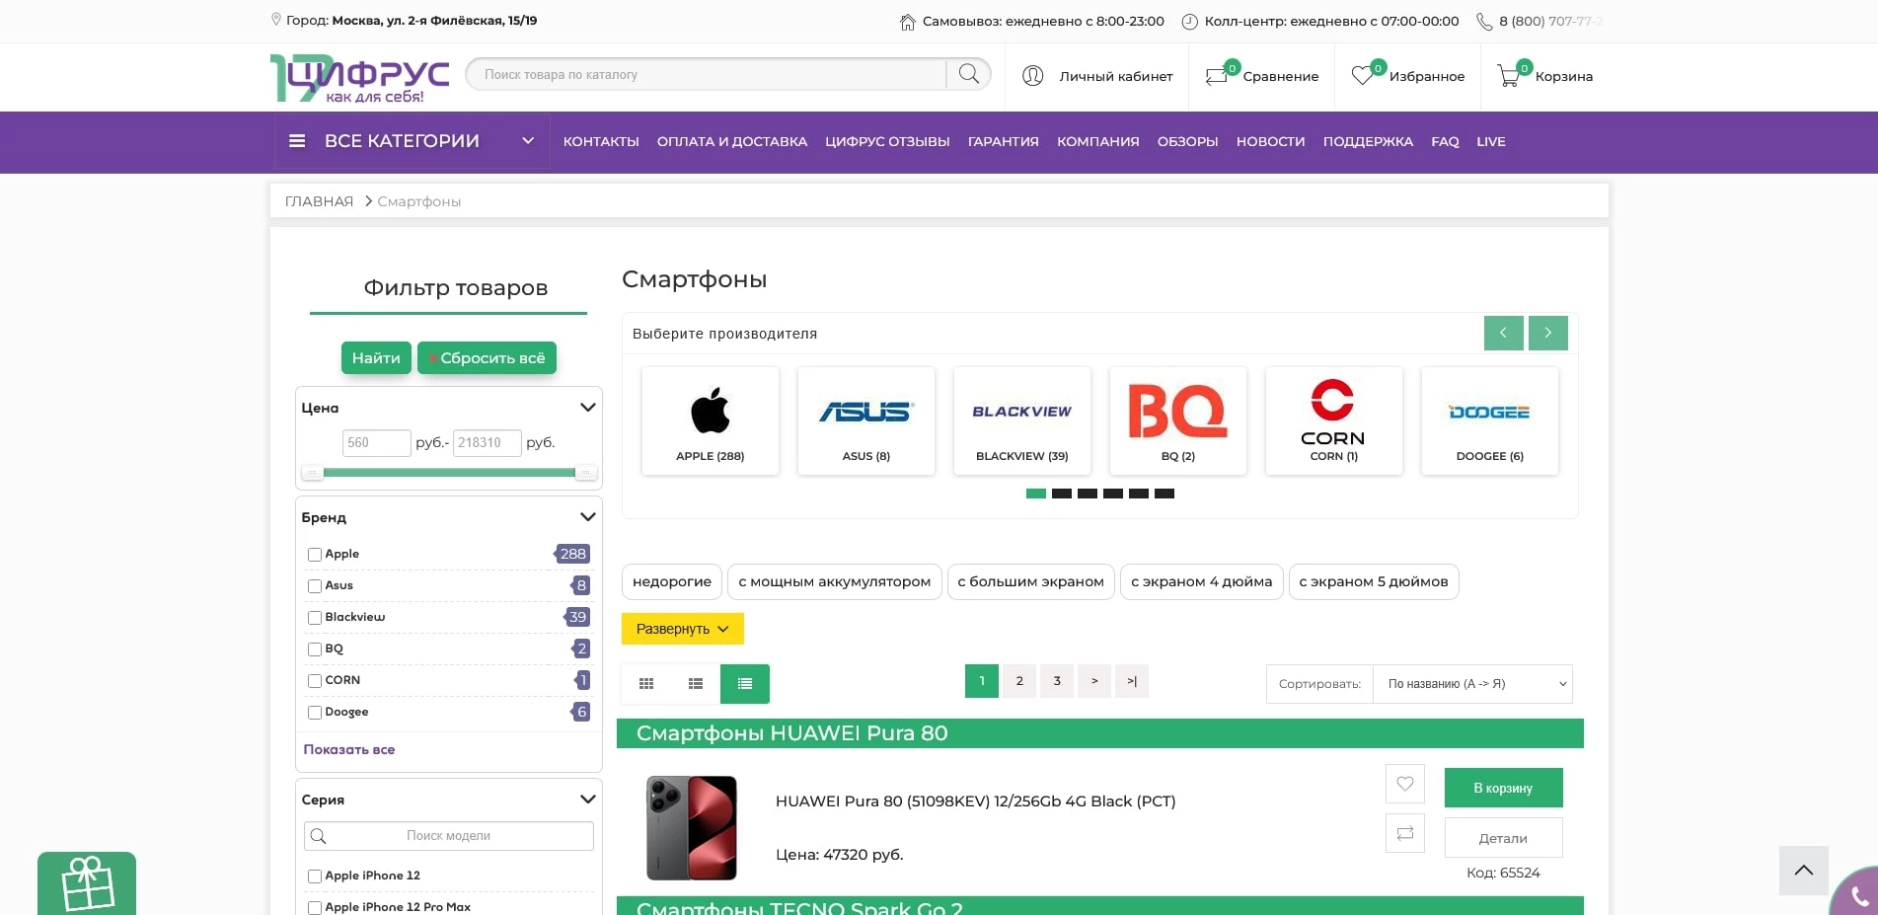The image size is (1878, 915).
Task: Enable the Blackview brand filter
Action: pyautogui.click(x=314, y=617)
